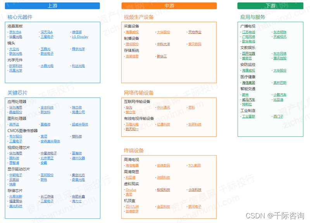The width and height of the screenshot is (310, 223).
Task: Open 三星电子 under 液晶面板
Action: [x=47, y=37]
